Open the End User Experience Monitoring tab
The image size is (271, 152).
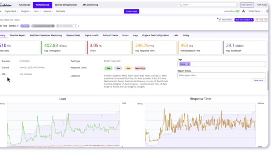(x=46, y=35)
